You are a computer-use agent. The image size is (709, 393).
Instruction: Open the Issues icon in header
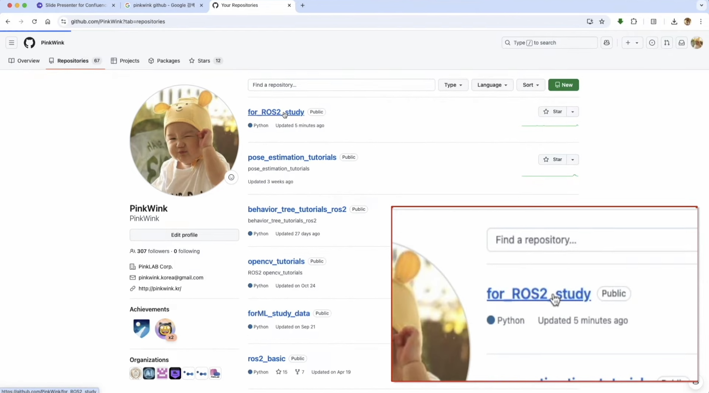point(652,42)
